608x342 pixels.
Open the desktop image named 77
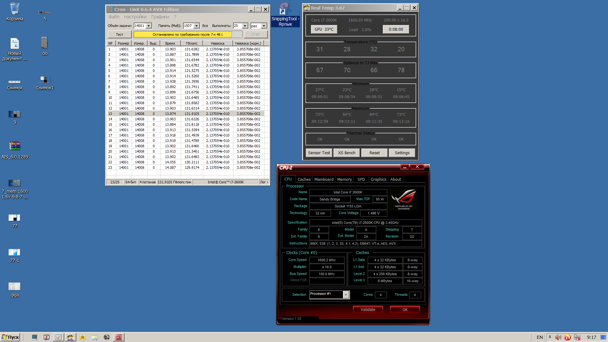pyautogui.click(x=15, y=221)
